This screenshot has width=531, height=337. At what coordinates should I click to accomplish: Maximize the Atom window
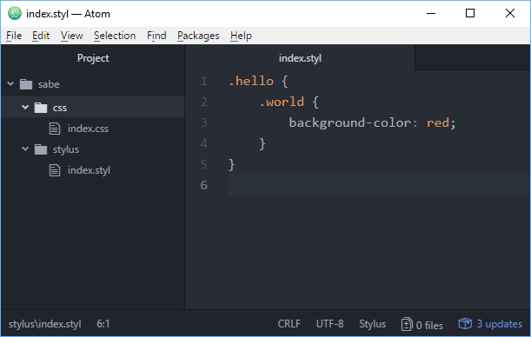point(470,14)
